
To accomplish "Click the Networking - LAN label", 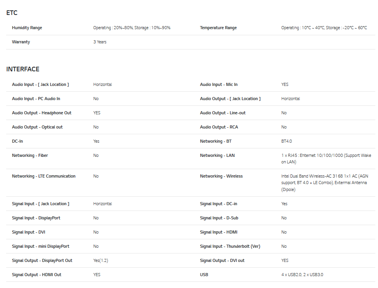I will (217, 155).
